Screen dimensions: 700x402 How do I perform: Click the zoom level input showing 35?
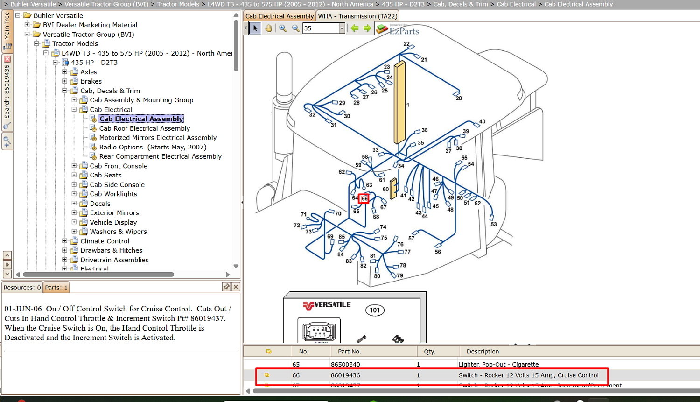[321, 28]
